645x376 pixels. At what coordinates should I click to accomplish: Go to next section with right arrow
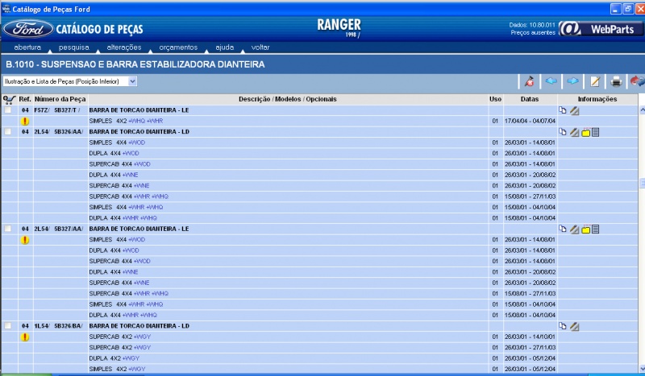point(572,81)
